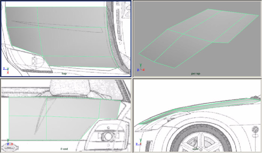Click the axis indicator in top view

(6, 70)
